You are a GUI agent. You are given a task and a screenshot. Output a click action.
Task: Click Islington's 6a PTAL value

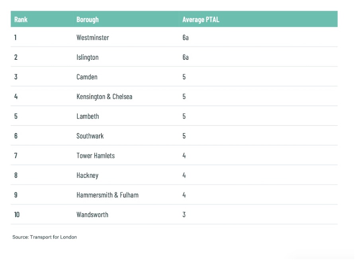(185, 57)
